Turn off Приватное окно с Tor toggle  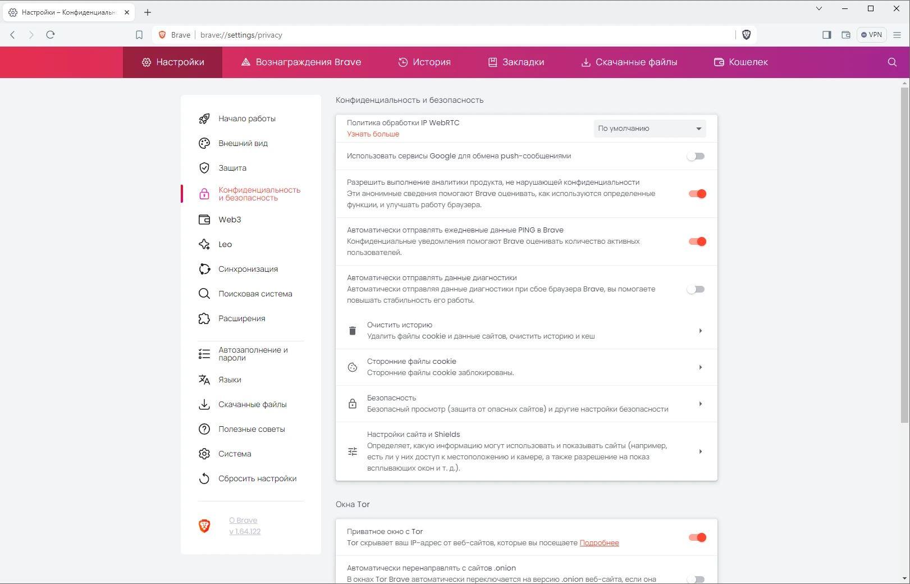[x=697, y=537]
